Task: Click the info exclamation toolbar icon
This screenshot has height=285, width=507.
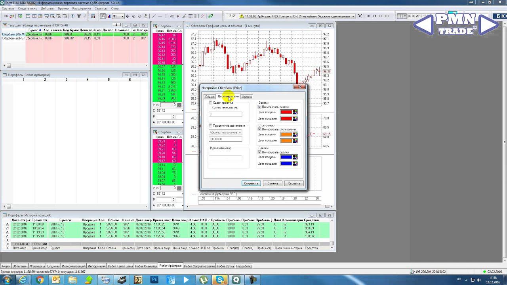Action: click(72, 16)
